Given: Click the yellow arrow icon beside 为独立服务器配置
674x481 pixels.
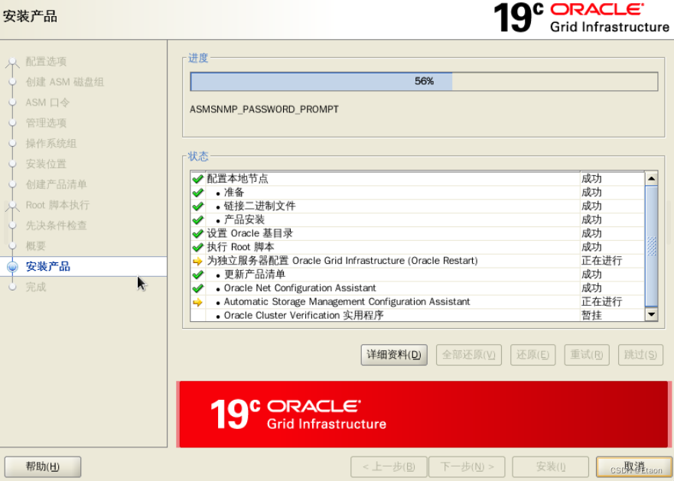Looking at the screenshot, I should click(x=197, y=261).
